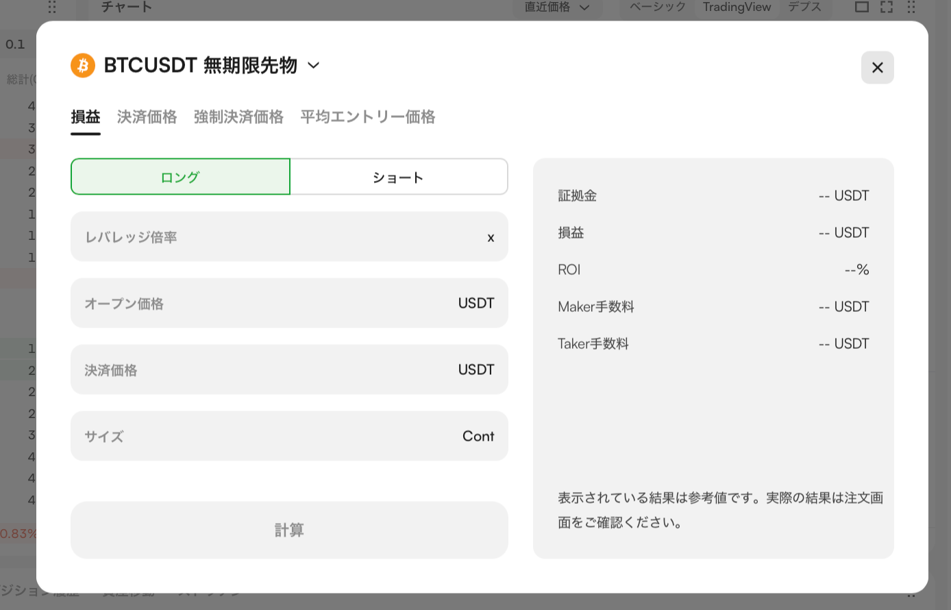Click the 0.1 value in order book
This screenshot has width=951, height=610.
[15, 45]
